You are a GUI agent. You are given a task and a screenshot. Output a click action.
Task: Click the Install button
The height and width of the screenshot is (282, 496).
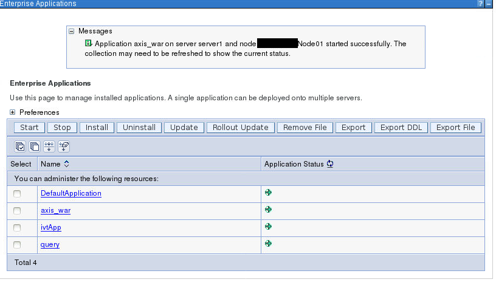[x=97, y=128]
